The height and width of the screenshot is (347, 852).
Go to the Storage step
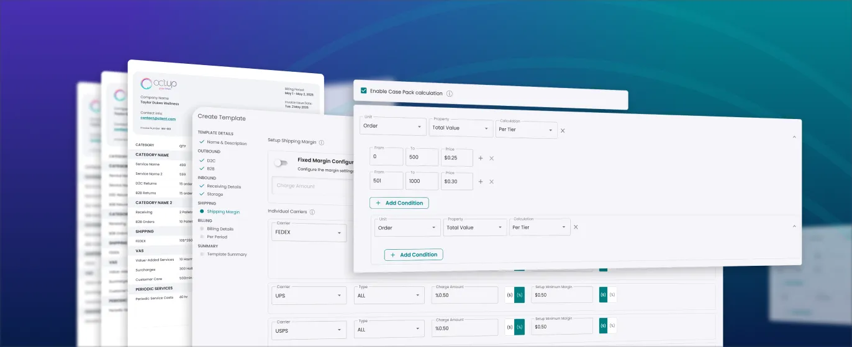(214, 195)
